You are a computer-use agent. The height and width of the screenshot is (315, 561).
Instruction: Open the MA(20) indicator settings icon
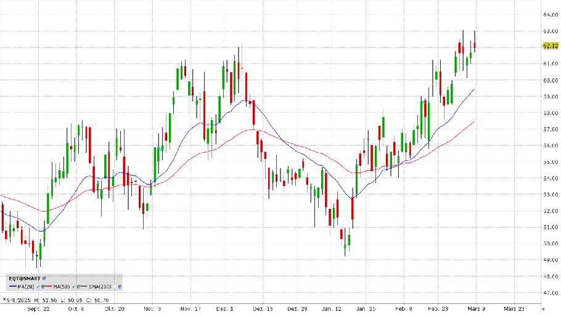tap(43, 287)
